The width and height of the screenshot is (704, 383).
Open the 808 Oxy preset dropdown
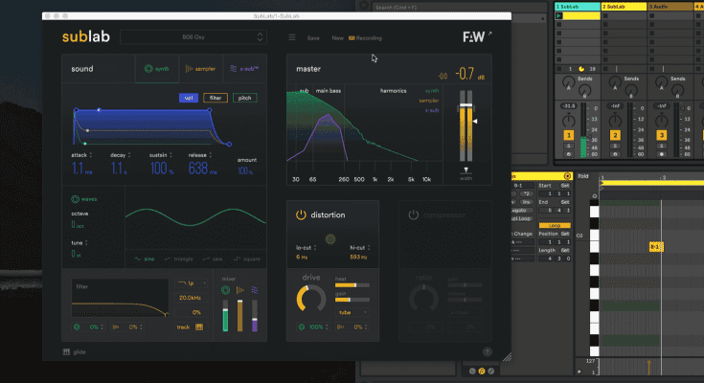click(193, 37)
